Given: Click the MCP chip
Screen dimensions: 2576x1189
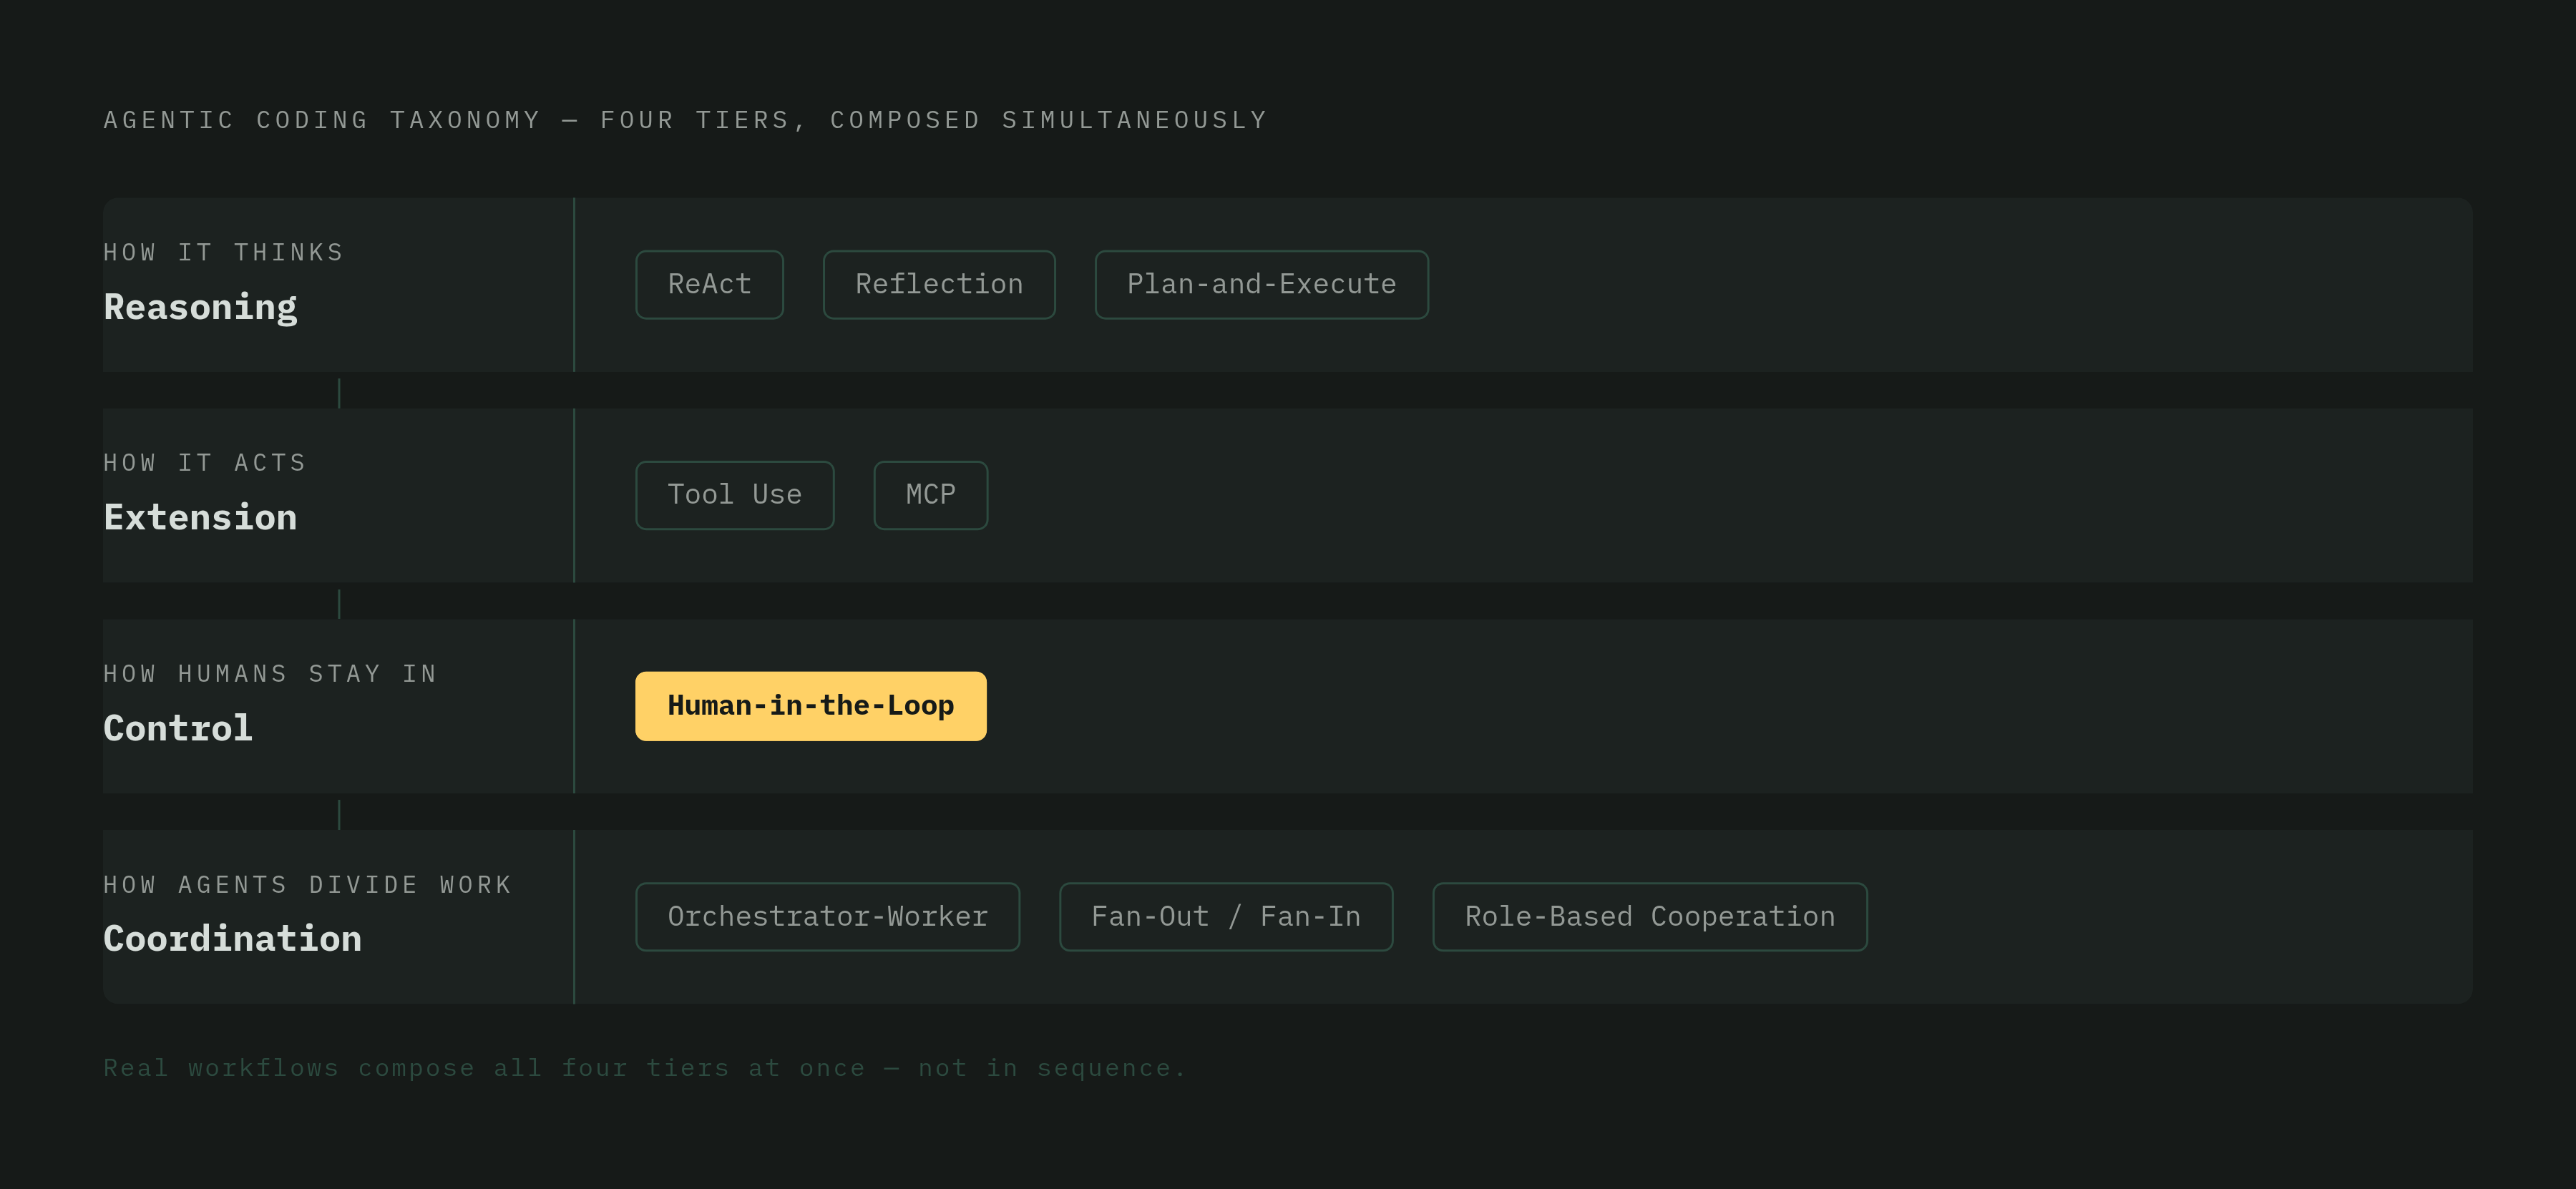Looking at the screenshot, I should coord(930,495).
